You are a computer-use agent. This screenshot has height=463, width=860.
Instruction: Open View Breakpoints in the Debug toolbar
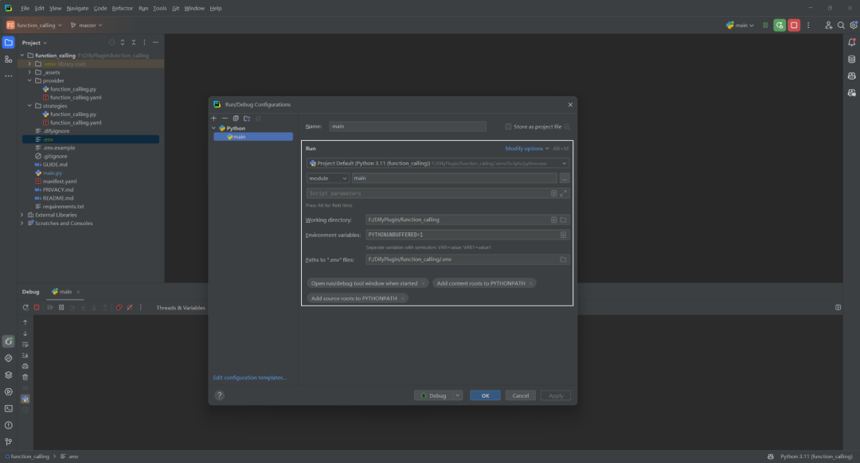pyautogui.click(x=119, y=308)
